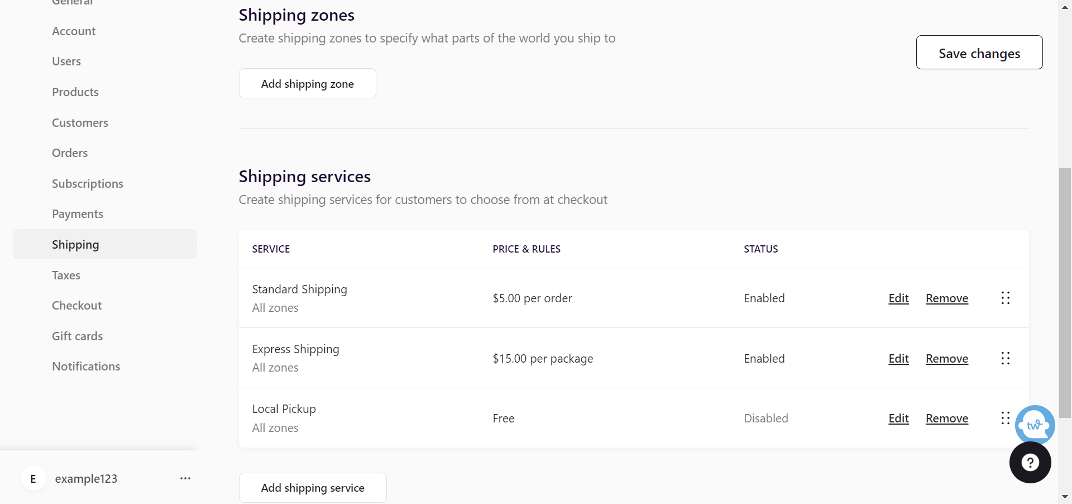Click Add shipping zone button
The image size is (1072, 504).
click(x=307, y=84)
